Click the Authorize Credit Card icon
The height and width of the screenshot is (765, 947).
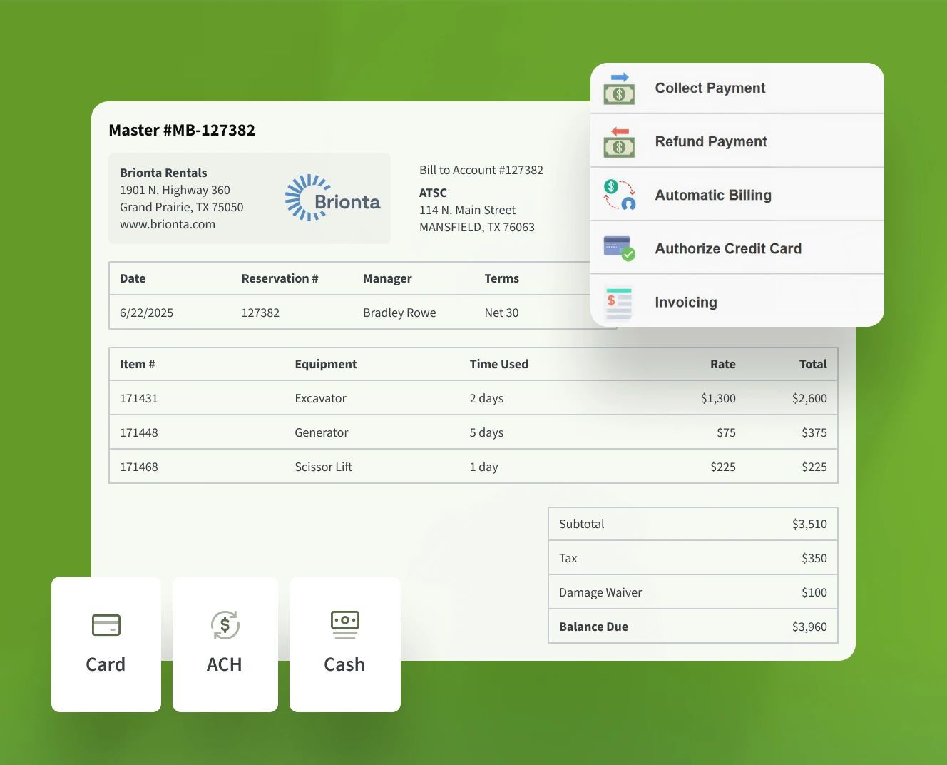pos(618,248)
